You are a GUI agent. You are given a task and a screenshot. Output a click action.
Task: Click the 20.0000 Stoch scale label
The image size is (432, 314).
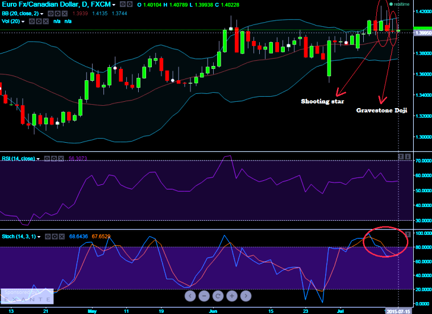[423, 290]
